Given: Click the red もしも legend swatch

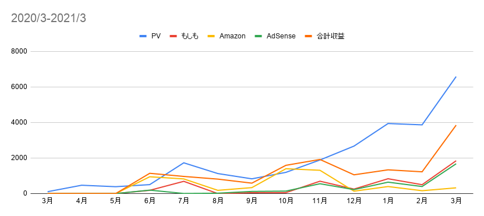Looking at the screenshot, I should pos(173,36).
